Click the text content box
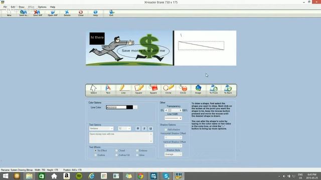Screen dimensions: 321x180 121,137
